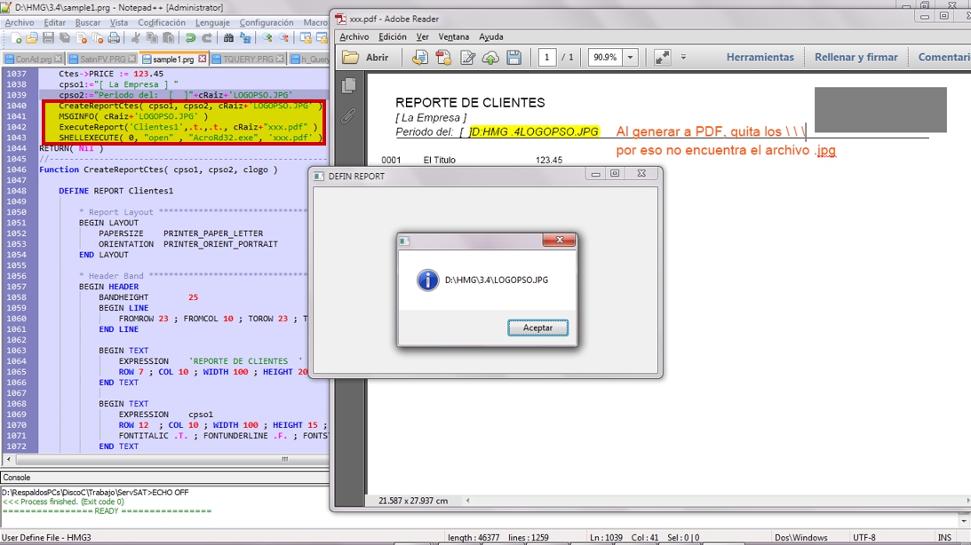Image resolution: width=971 pixels, height=545 pixels.
Task: Open page thumbnails panel in Adobe Reader
Action: [349, 86]
